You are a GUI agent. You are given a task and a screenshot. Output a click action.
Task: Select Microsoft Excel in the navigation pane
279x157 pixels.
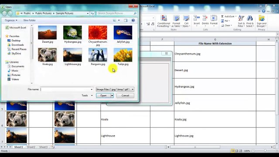pyautogui.click(x=16, y=27)
